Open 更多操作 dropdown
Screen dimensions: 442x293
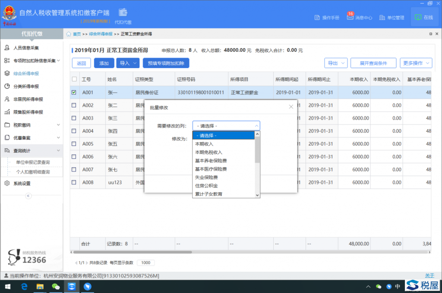(416, 63)
